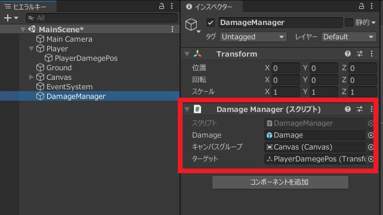Select PlayerDamegePos in the hierarchy
The height and width of the screenshot is (215, 383).
86,58
